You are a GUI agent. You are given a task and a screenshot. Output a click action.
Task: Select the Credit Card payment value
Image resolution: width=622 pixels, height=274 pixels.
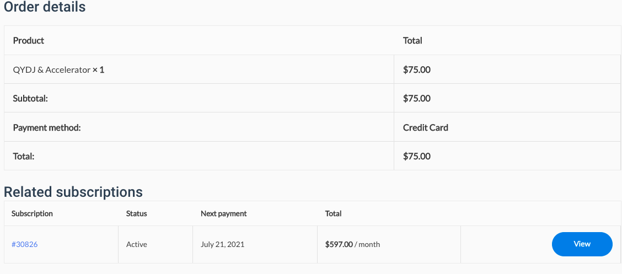pyautogui.click(x=425, y=127)
